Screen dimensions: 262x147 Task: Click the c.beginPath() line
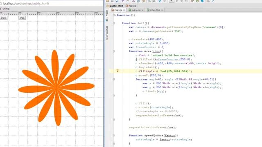pyautogui.click(x=147, y=67)
